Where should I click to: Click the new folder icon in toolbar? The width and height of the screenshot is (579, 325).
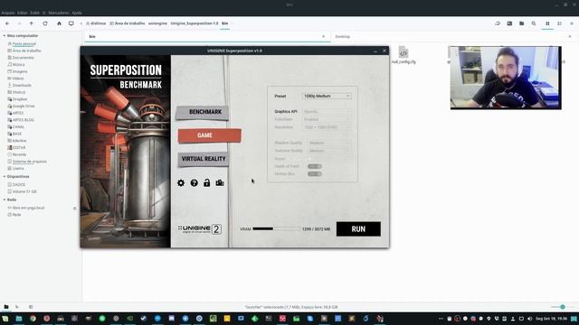coord(521,23)
